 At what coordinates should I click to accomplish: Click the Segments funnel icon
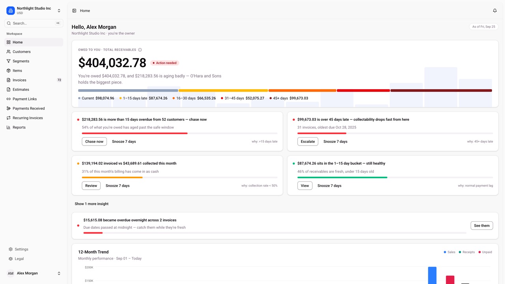tap(9, 61)
